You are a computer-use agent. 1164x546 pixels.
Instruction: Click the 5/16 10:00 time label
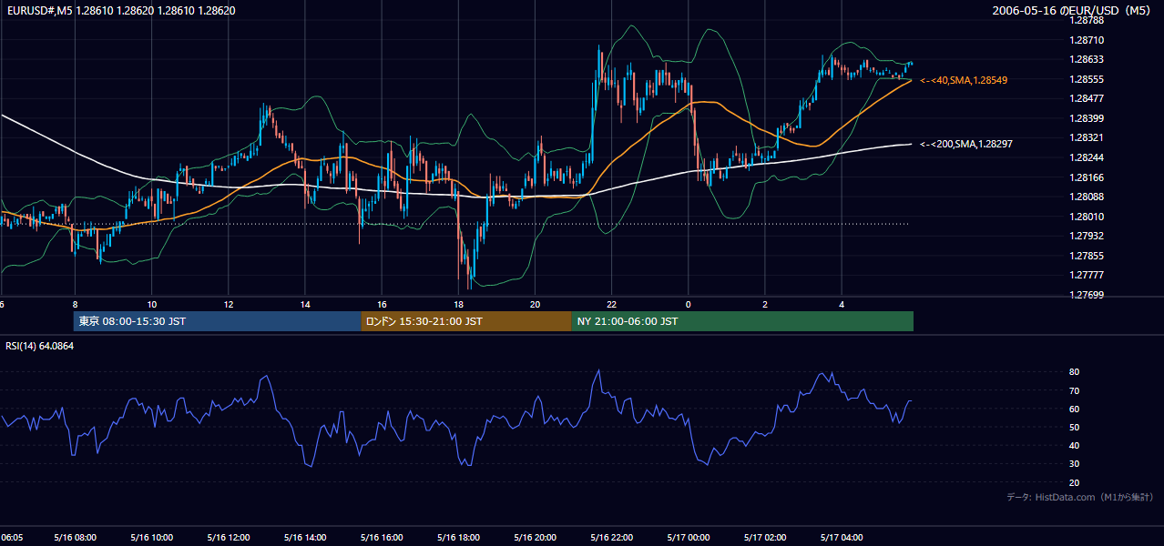[x=151, y=538]
